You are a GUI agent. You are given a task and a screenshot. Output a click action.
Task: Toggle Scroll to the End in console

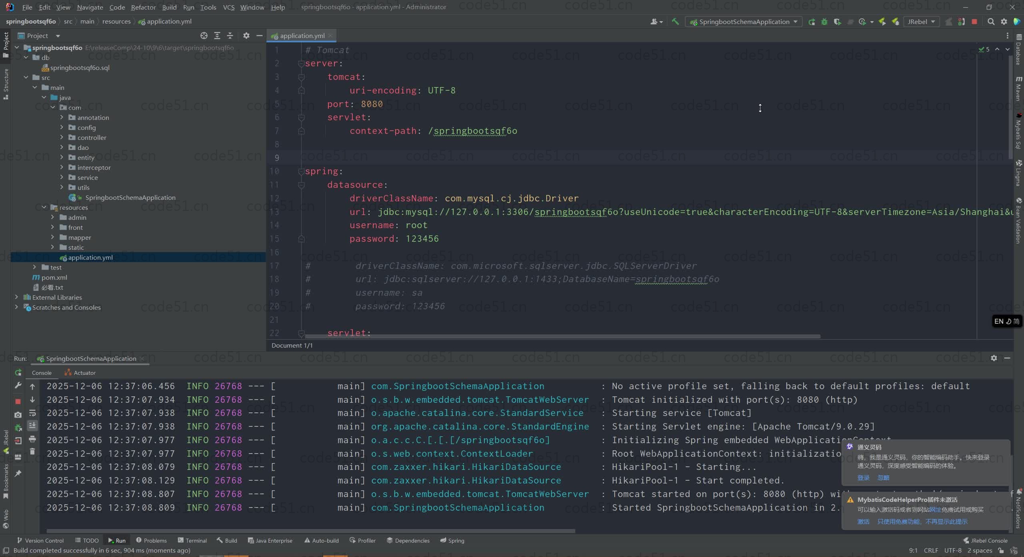[32, 426]
